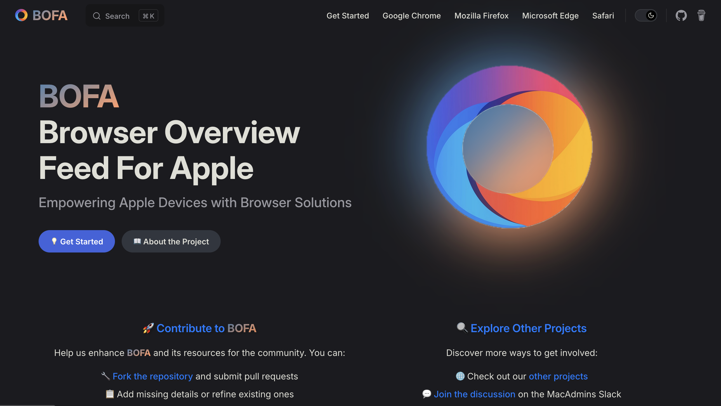
Task: Click the wrench emoji beside Fork the repository
Action: point(105,376)
